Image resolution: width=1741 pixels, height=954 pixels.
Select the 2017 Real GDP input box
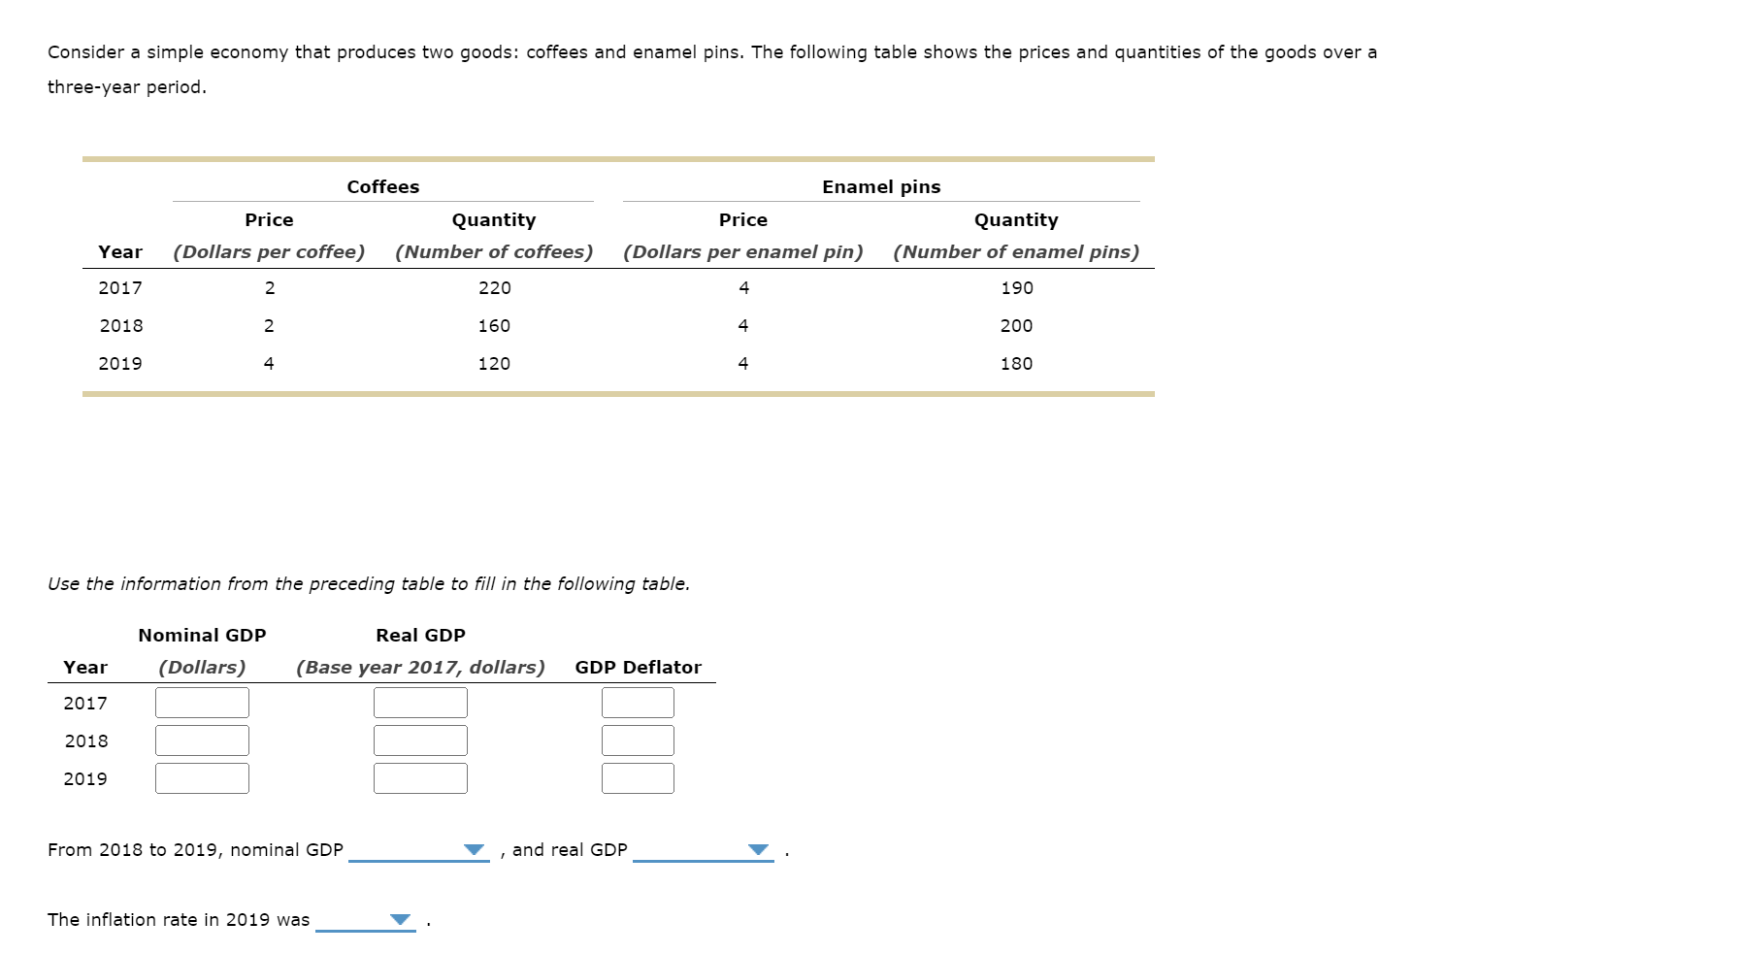click(419, 702)
